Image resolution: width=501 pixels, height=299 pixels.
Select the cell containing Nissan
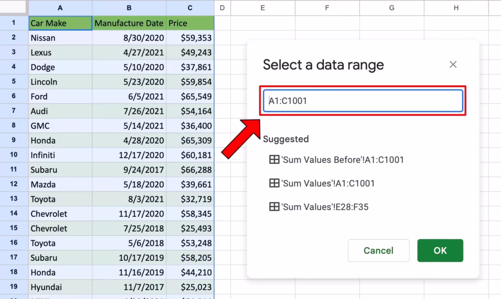[x=60, y=38]
